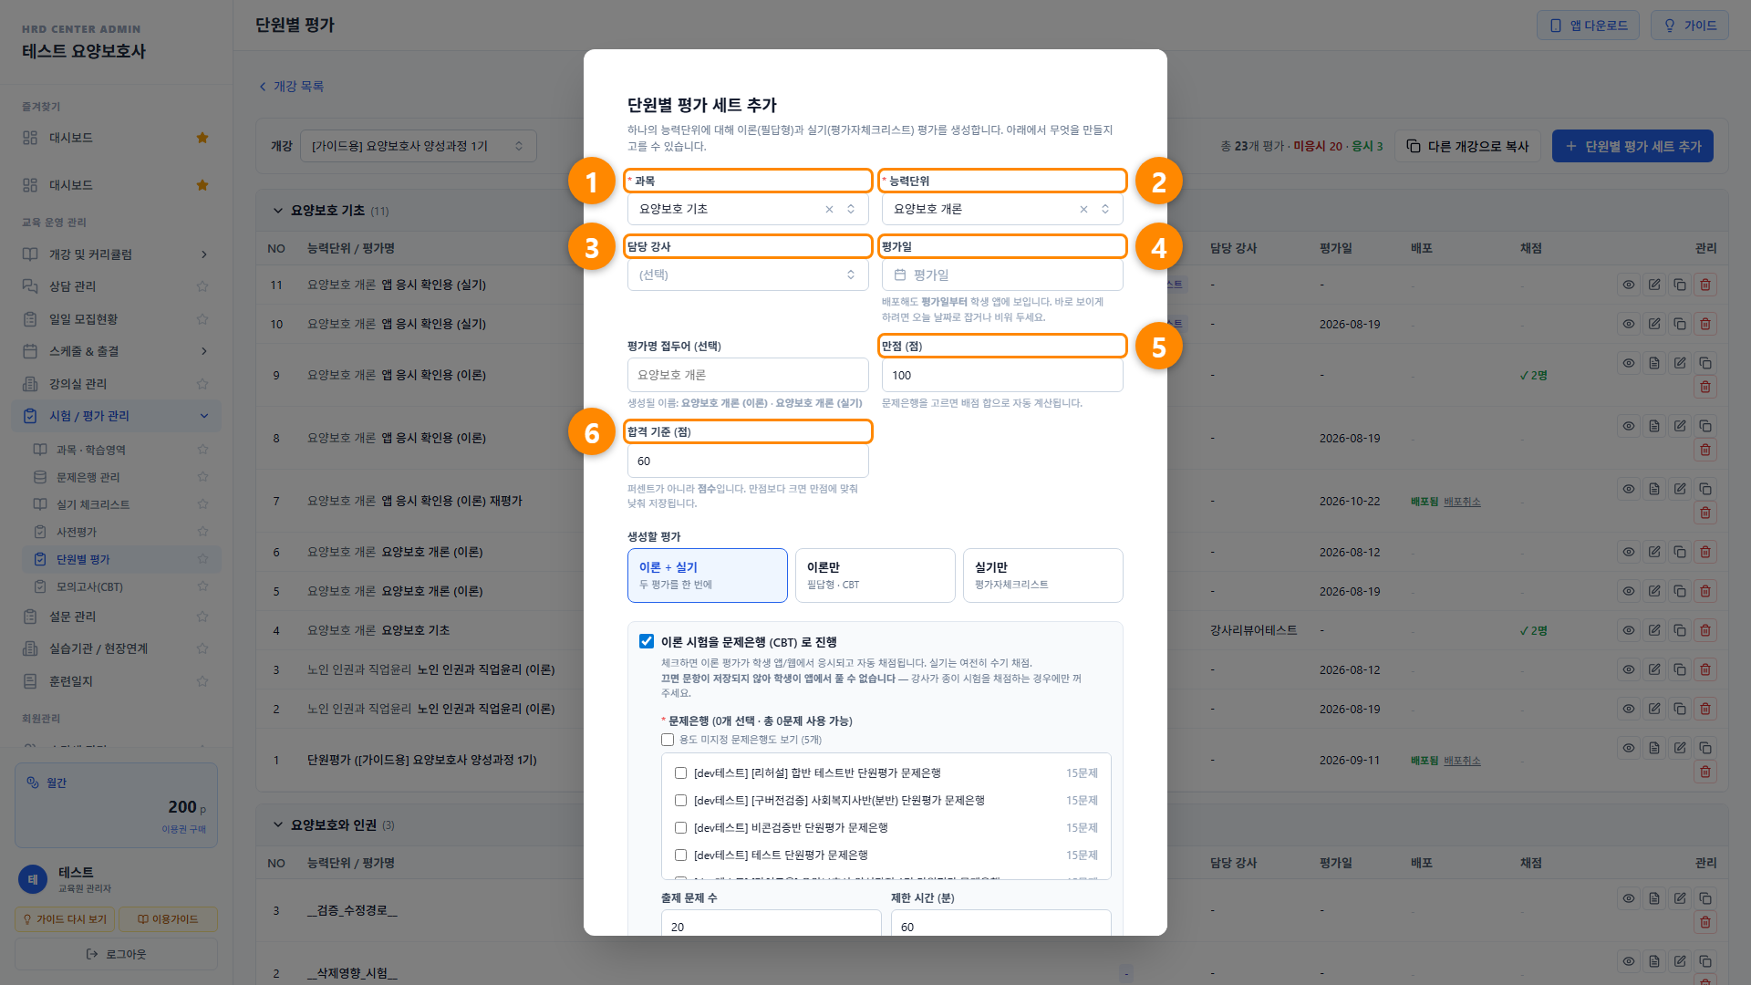
Task: Click the 로그아웃 button
Action: (116, 954)
